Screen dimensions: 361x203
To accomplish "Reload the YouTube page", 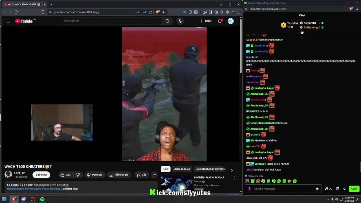I will [x=16, y=12].
